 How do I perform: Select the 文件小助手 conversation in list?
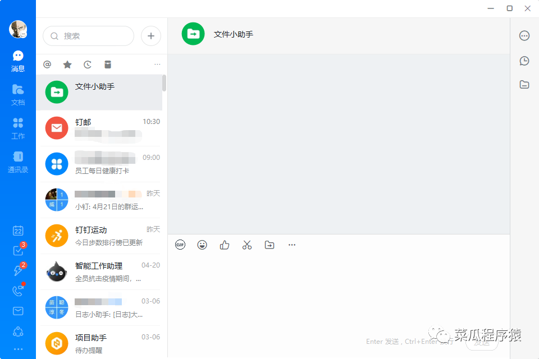tap(99, 92)
